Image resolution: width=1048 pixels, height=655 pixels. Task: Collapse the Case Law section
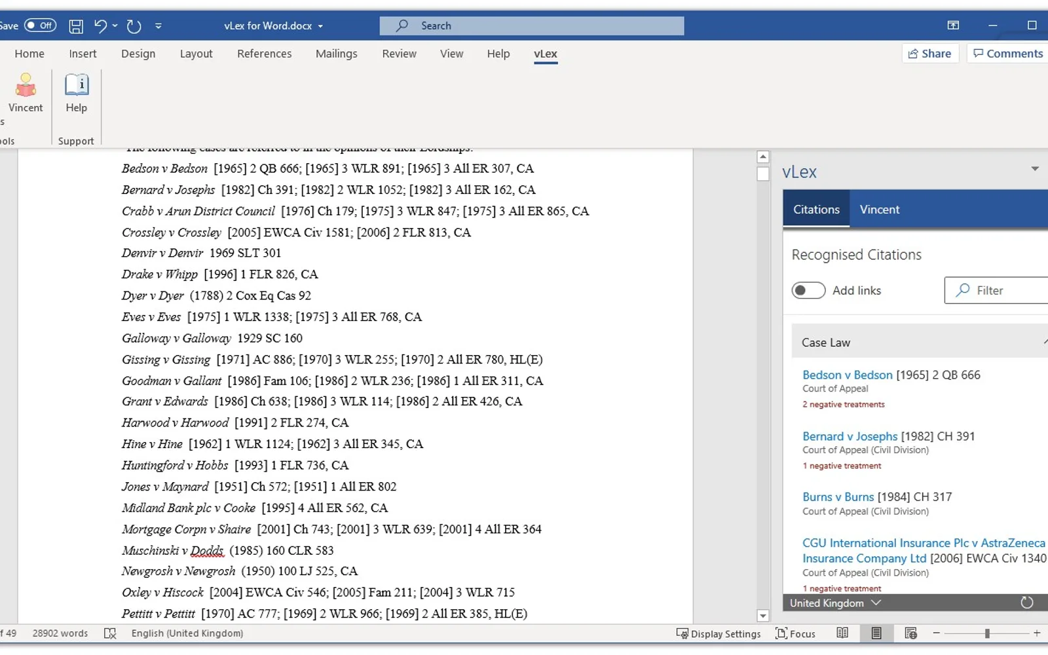click(920, 342)
